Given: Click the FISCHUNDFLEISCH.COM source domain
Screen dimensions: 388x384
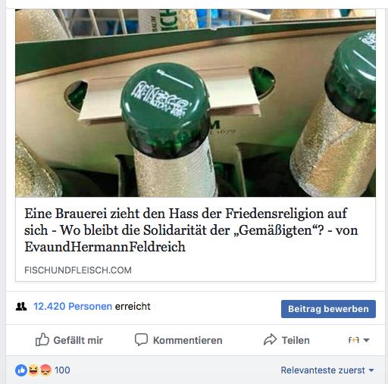Looking at the screenshot, I should (x=78, y=270).
